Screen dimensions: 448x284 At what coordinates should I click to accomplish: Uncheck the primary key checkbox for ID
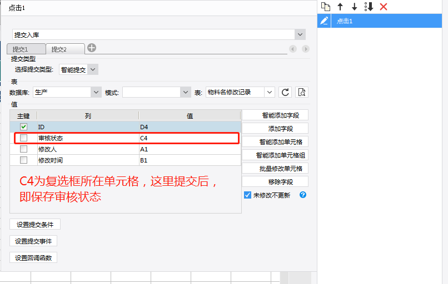pos(24,126)
